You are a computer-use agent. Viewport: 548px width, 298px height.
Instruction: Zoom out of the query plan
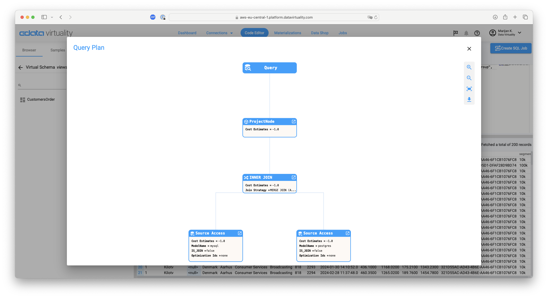469,78
